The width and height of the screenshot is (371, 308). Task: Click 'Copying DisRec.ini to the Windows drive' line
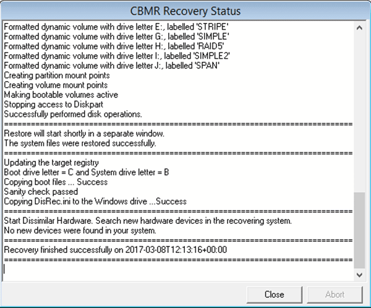(x=95, y=201)
